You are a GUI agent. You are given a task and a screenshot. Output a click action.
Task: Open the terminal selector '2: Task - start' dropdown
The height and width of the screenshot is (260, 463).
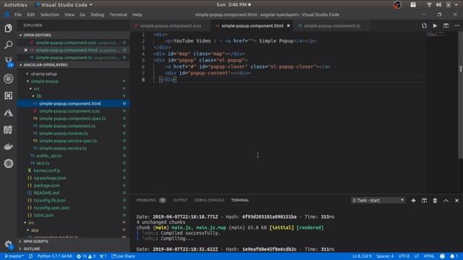tap(378, 201)
